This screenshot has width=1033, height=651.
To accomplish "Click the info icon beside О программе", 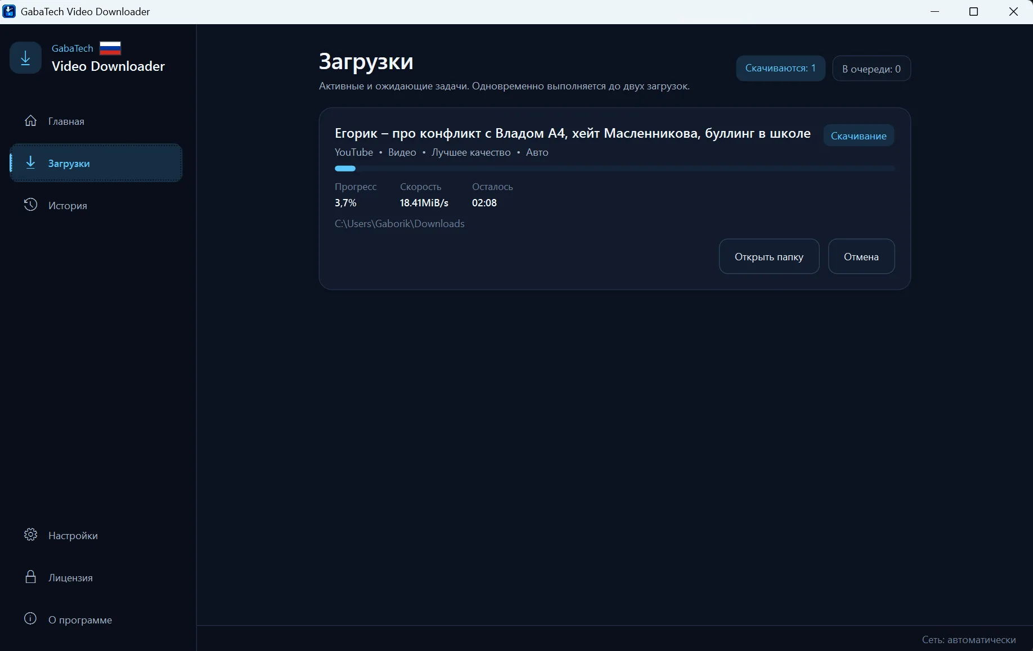I will (x=30, y=619).
